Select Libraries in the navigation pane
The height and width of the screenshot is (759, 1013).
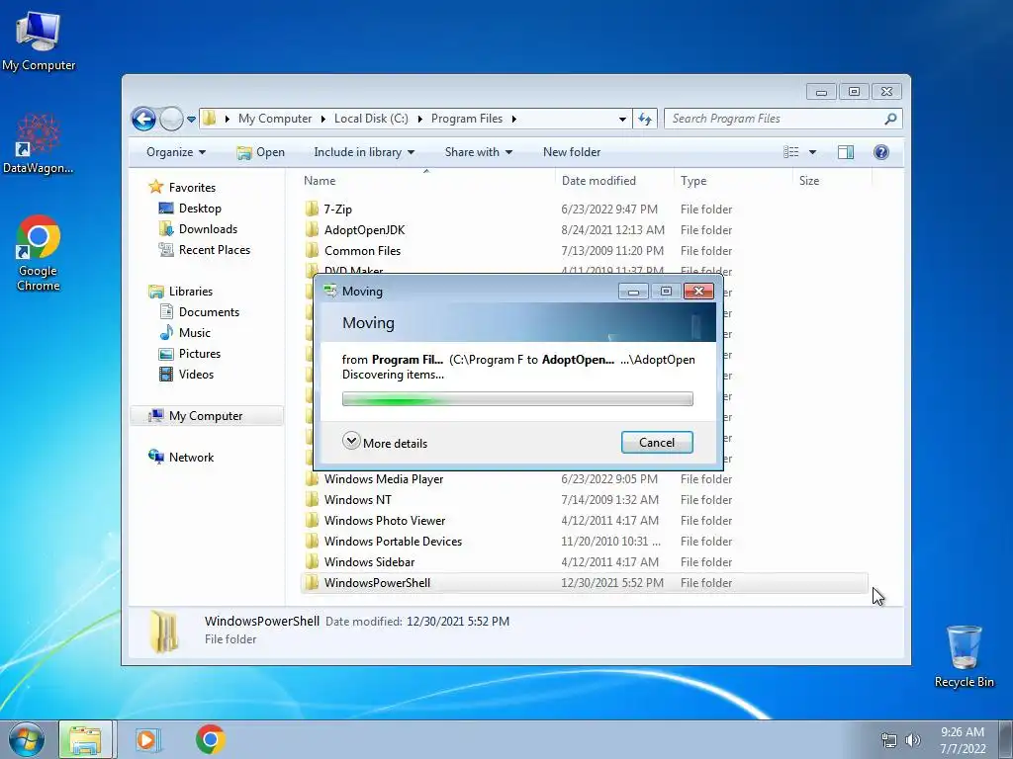pyautogui.click(x=190, y=292)
